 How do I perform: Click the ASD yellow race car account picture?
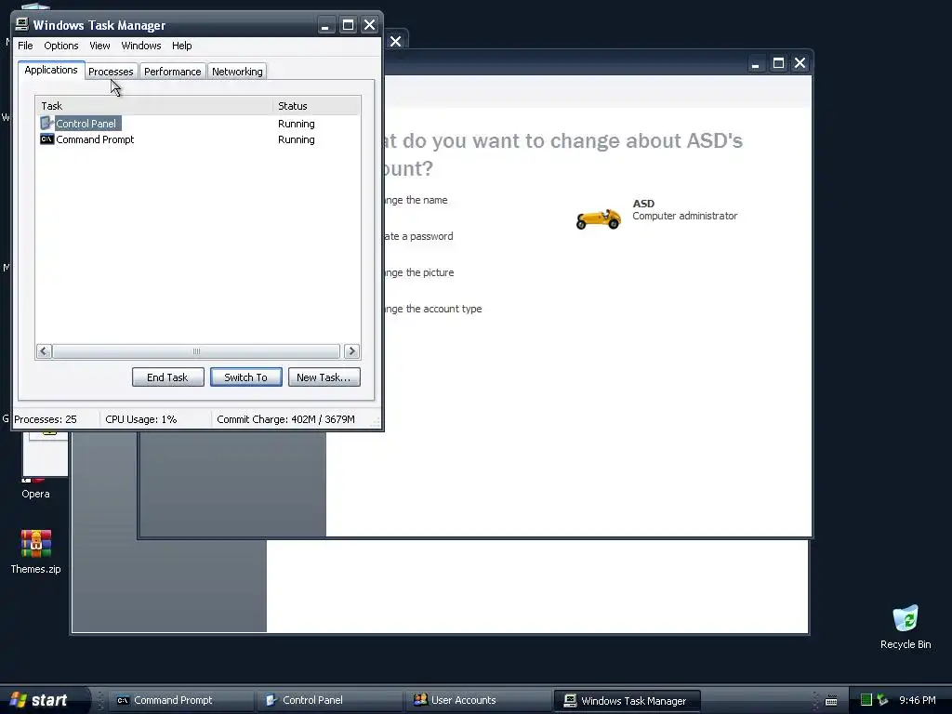point(598,218)
